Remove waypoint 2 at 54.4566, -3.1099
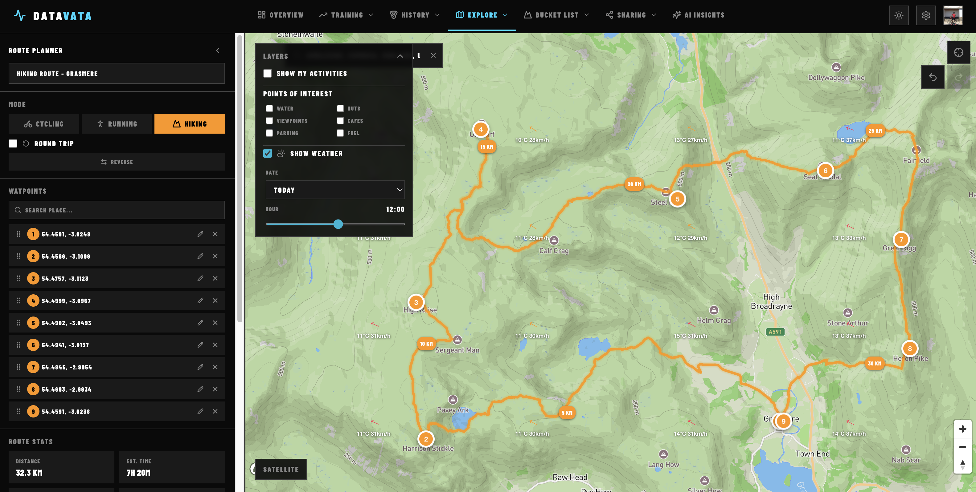Screen dimensions: 976x492 (215, 256)
